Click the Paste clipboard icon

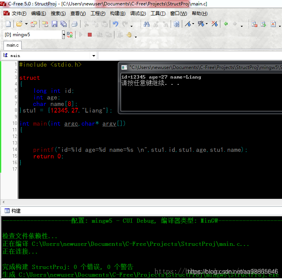(104, 24)
